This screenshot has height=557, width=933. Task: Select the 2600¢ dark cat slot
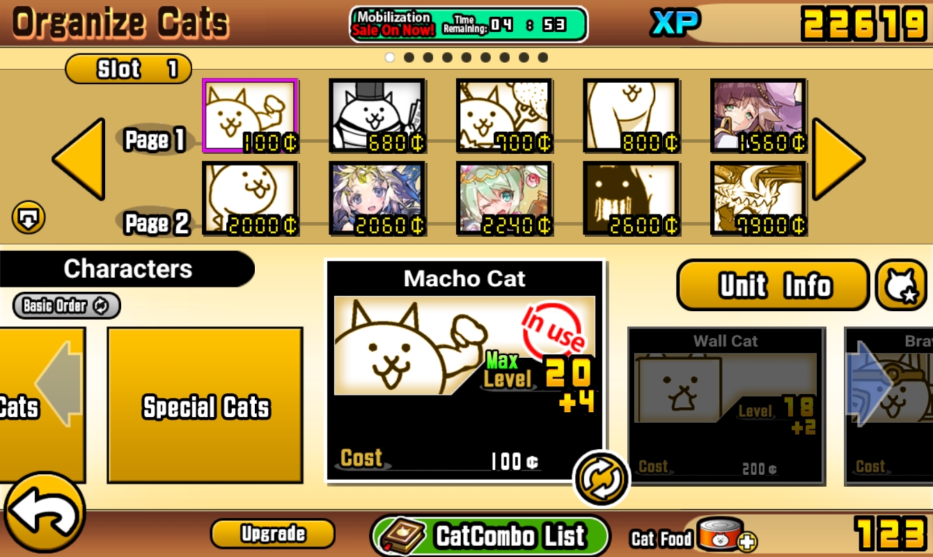click(x=632, y=198)
